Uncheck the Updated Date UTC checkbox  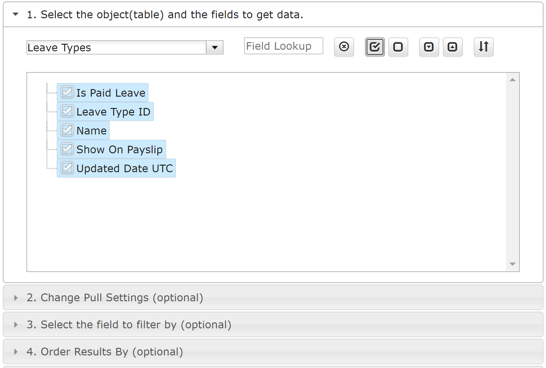click(x=67, y=168)
